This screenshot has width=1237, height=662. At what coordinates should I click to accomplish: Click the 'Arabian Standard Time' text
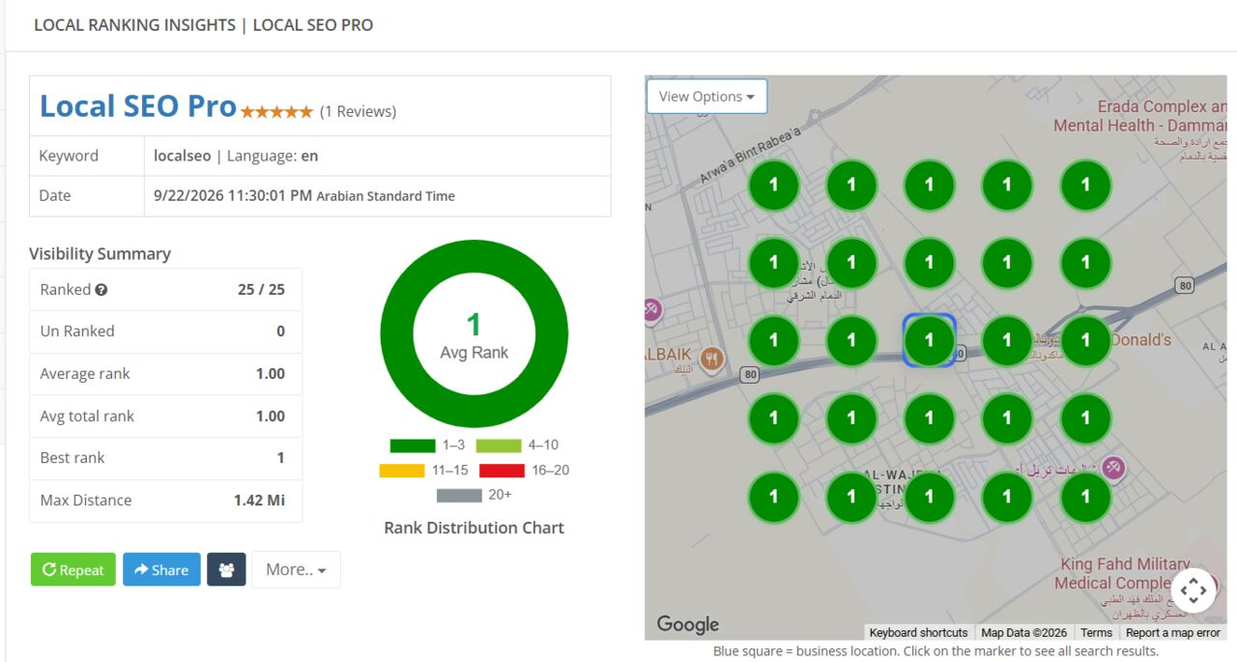point(386,196)
